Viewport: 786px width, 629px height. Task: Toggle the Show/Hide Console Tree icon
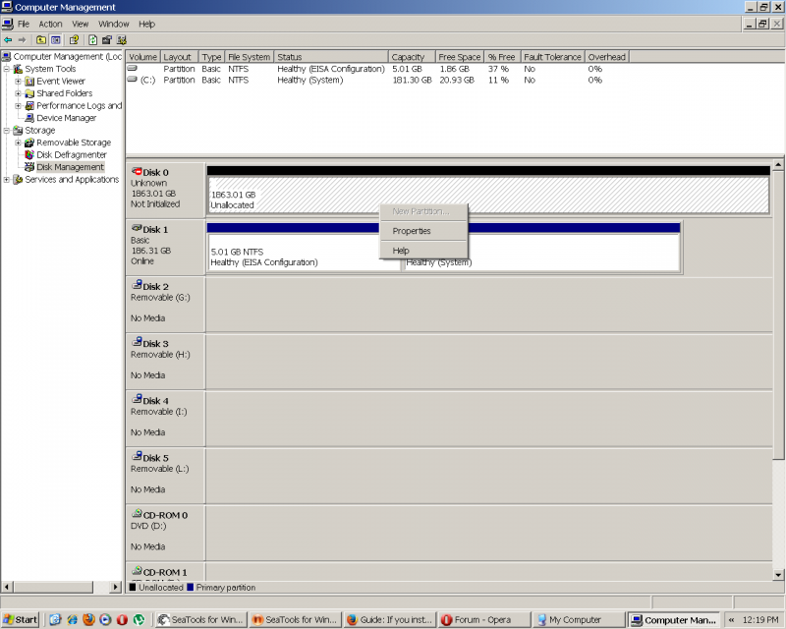[x=56, y=40]
